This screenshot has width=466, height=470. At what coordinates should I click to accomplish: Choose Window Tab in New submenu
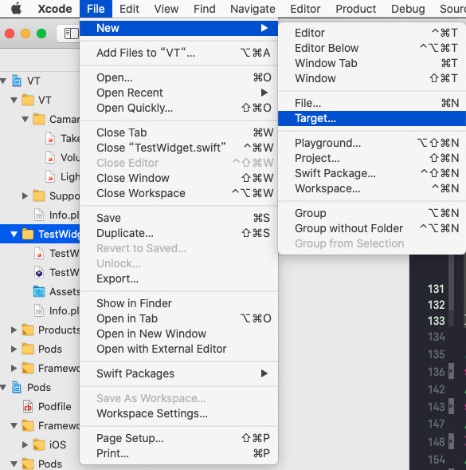click(x=372, y=63)
